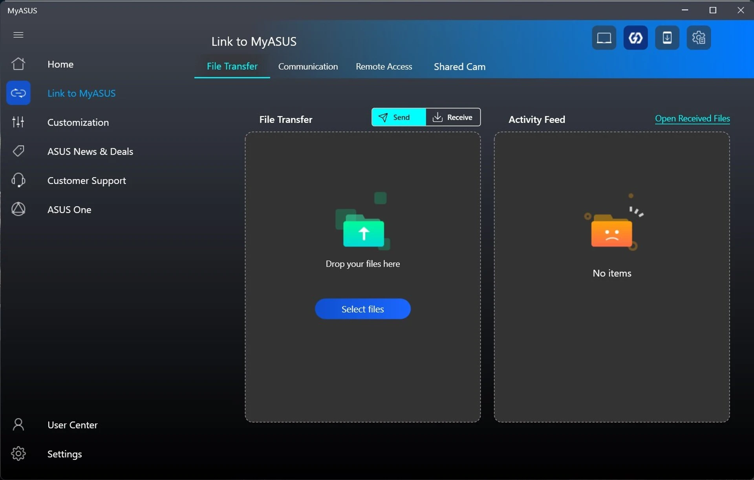
Task: Open Settings from sidebar label
Action: click(64, 454)
